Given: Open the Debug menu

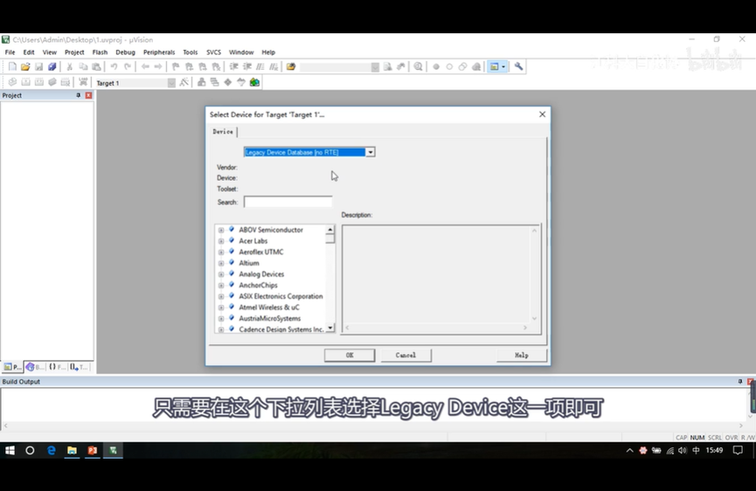Looking at the screenshot, I should 125,52.
